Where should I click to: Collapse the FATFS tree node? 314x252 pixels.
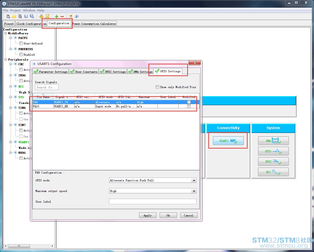click(x=11, y=38)
